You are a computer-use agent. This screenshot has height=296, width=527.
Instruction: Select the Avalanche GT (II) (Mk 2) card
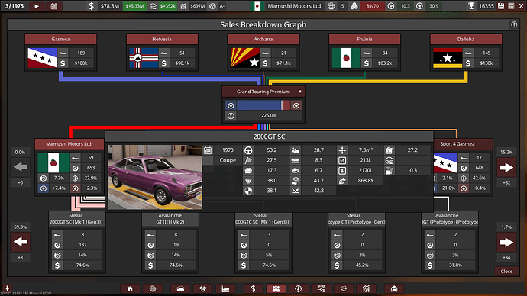(170, 242)
